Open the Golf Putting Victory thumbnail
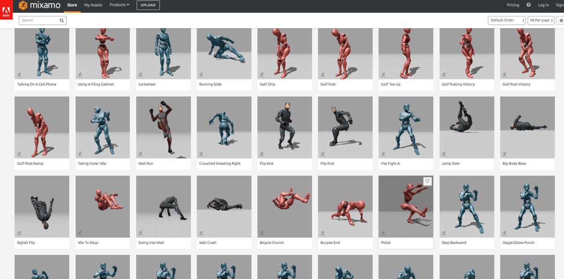The image size is (564, 279). pos(467,53)
